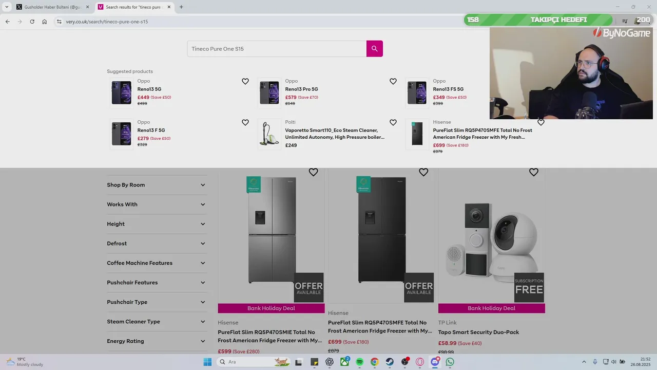Open the tab search dropdown arrow
The height and width of the screenshot is (370, 657).
coord(7,7)
